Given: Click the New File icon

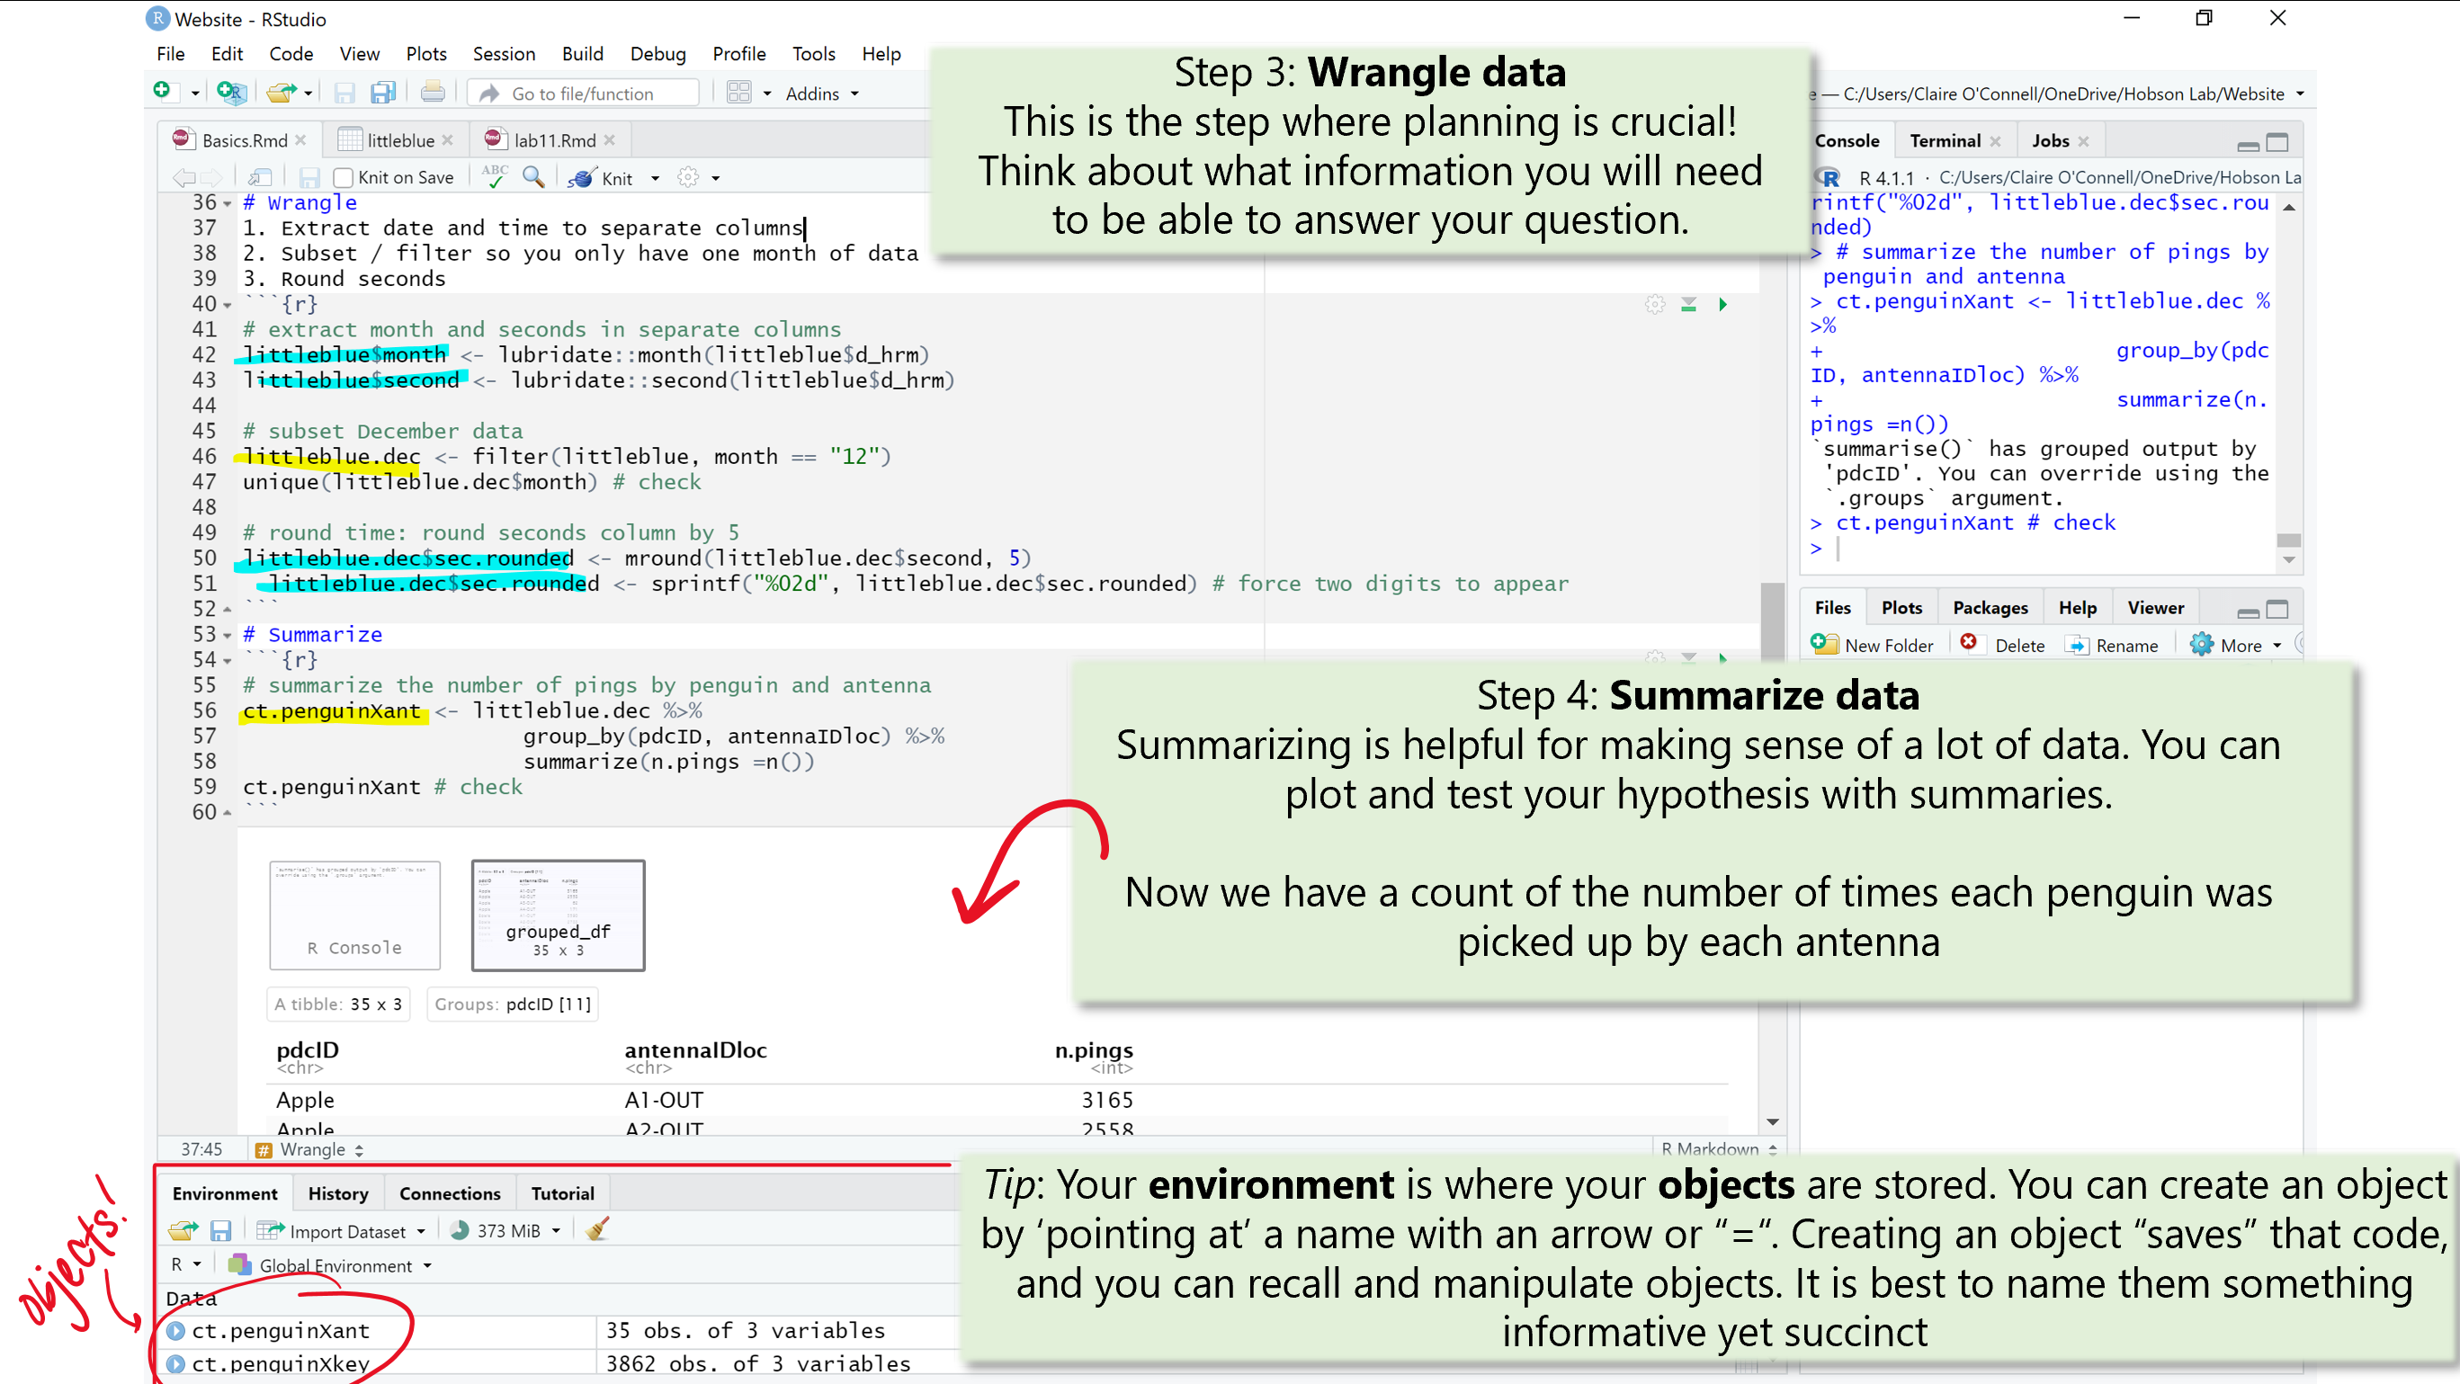Looking at the screenshot, I should click(x=162, y=93).
